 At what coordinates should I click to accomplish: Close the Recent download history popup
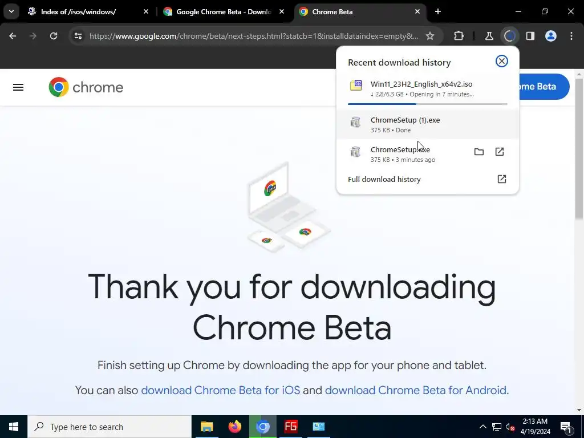pyautogui.click(x=502, y=61)
